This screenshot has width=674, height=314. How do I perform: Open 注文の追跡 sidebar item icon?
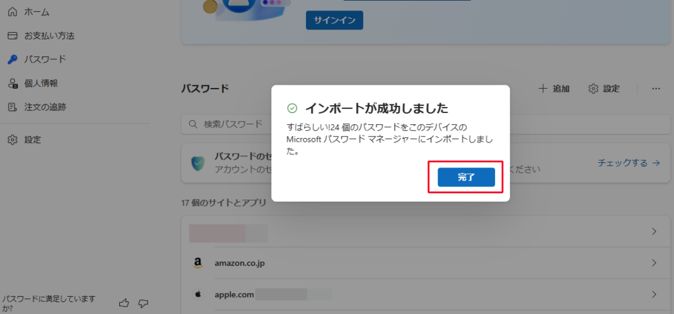(x=12, y=106)
